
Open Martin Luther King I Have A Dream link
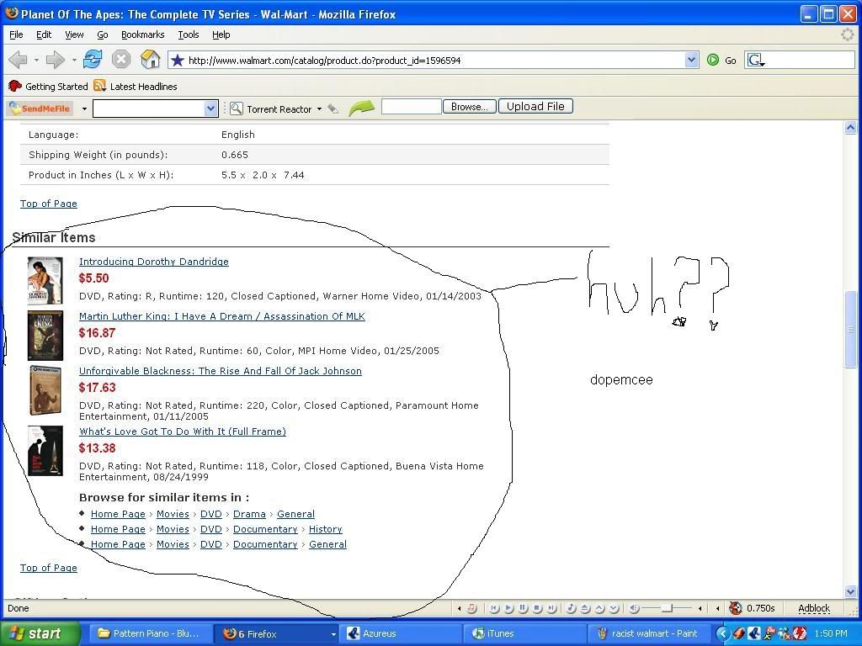[222, 316]
